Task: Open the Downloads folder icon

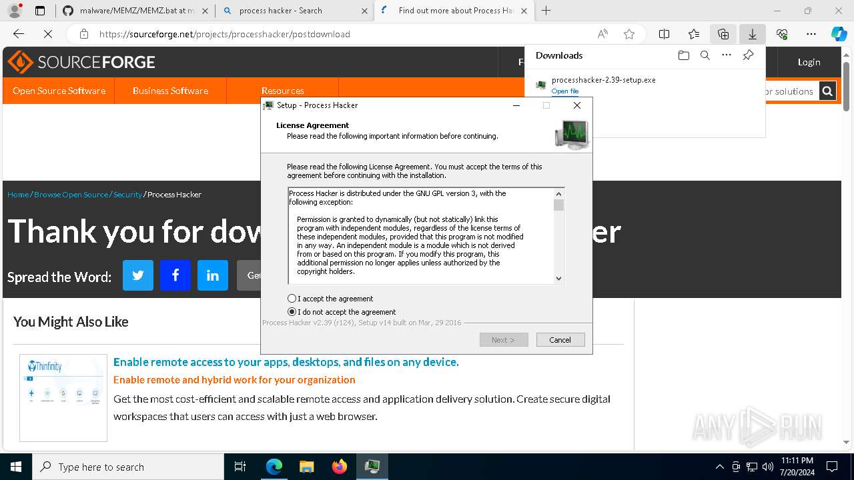Action: pos(683,55)
